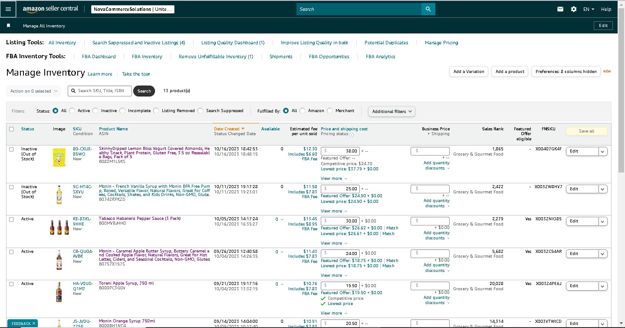
Task: Click the Edit button in top bar
Action: coord(603,26)
